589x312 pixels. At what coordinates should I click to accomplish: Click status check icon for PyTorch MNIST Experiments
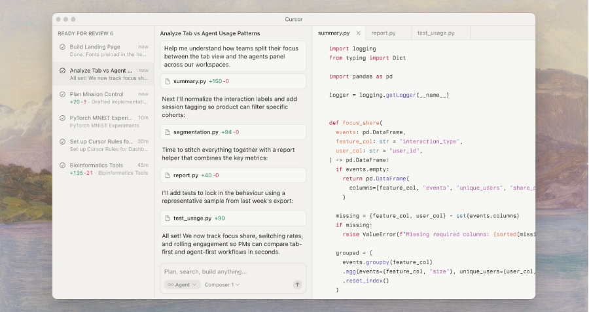click(62, 118)
